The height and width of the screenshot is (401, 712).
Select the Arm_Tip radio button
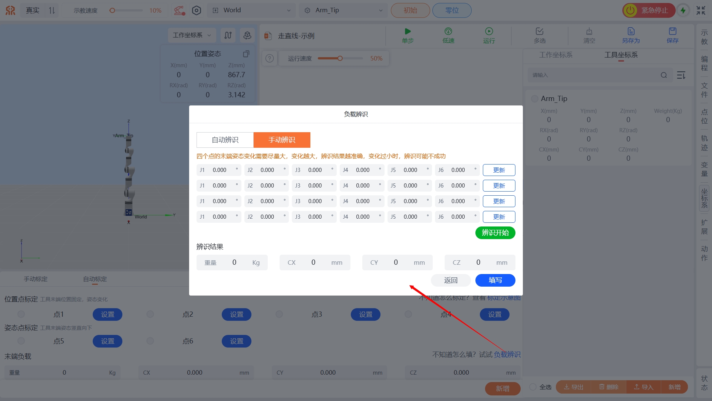[x=534, y=99]
